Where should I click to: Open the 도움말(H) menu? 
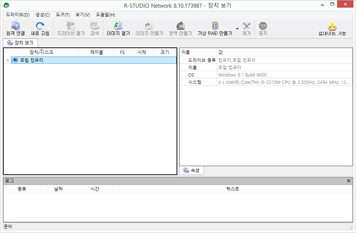click(x=105, y=15)
